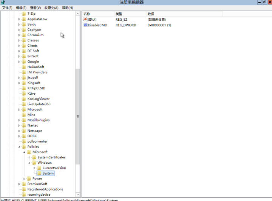Screen dimensions: 272x201
Task: Click the REG_SZ type cell
Action: click(x=121, y=20)
